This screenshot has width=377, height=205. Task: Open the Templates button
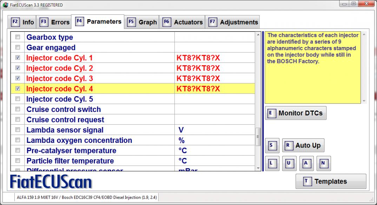tap(331, 181)
